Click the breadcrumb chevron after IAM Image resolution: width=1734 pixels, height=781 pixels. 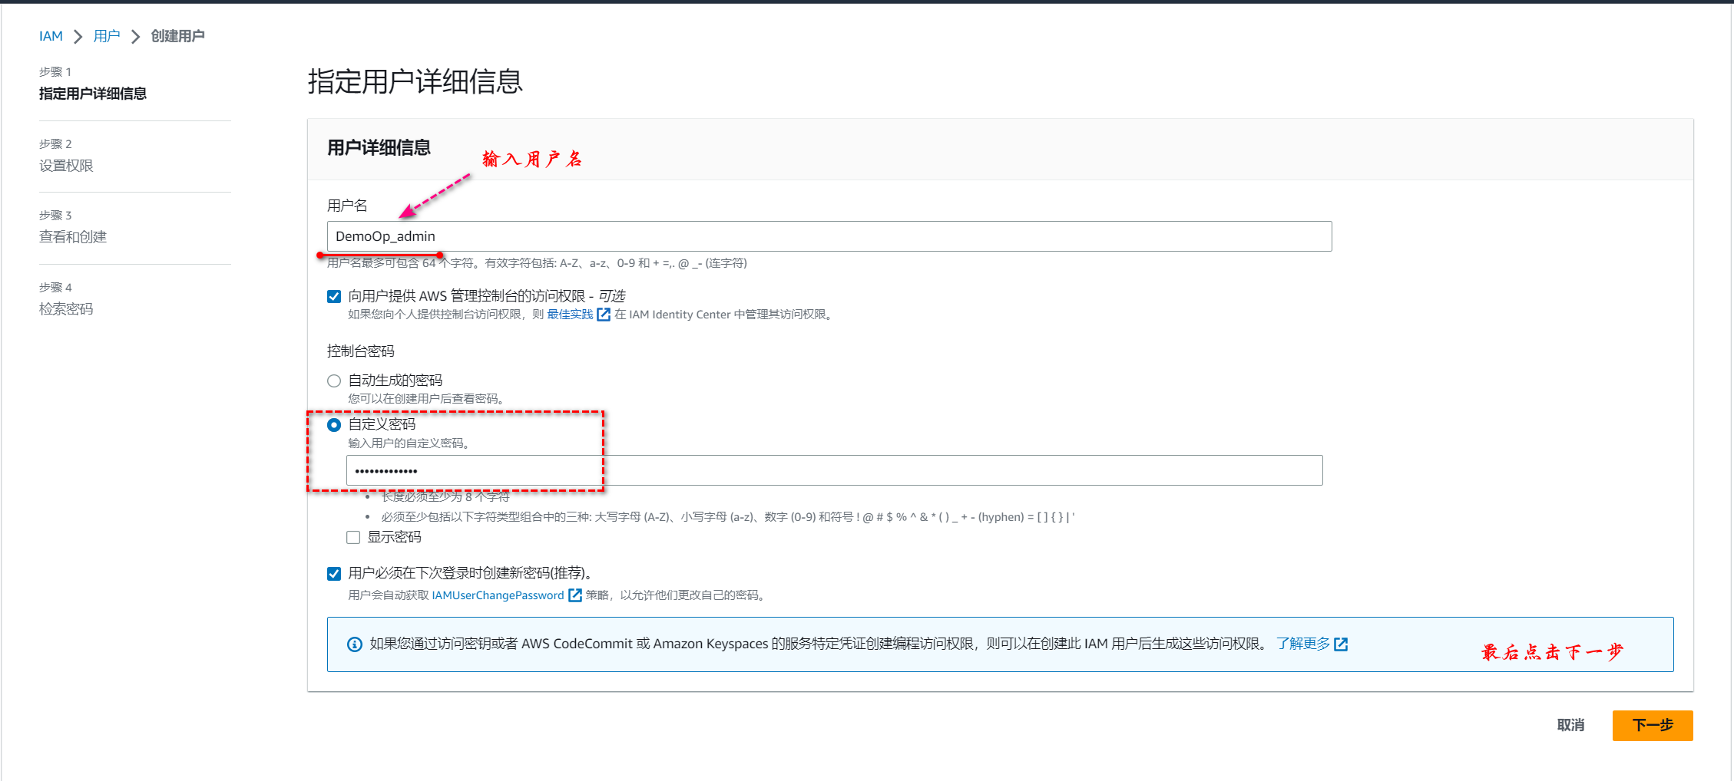pyautogui.click(x=78, y=36)
